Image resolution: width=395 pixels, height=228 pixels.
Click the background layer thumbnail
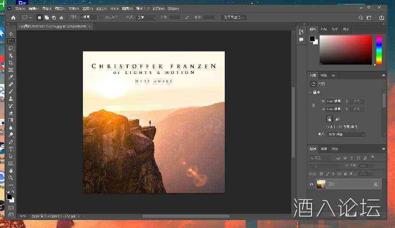click(321, 184)
